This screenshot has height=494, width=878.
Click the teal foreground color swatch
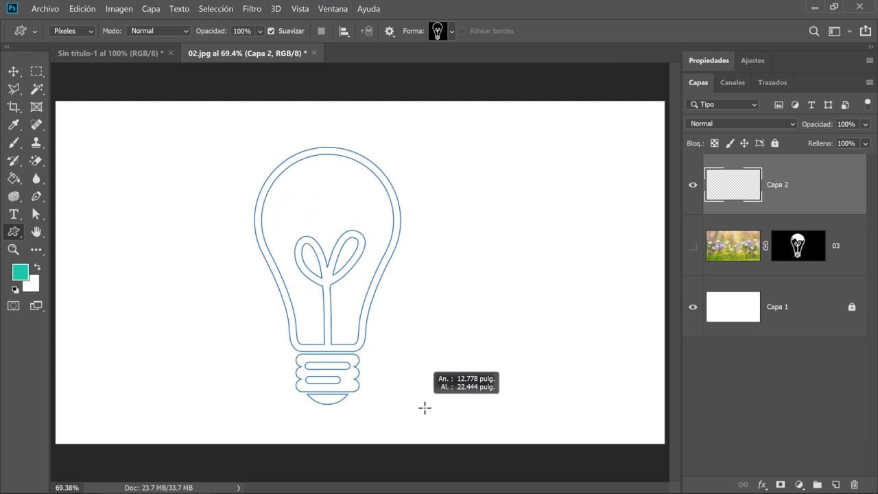tap(20, 272)
